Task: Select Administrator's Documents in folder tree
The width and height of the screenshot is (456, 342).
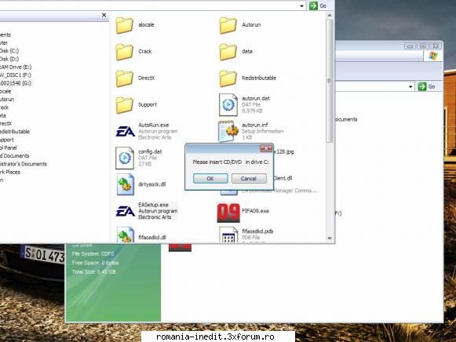Action: tap(24, 164)
